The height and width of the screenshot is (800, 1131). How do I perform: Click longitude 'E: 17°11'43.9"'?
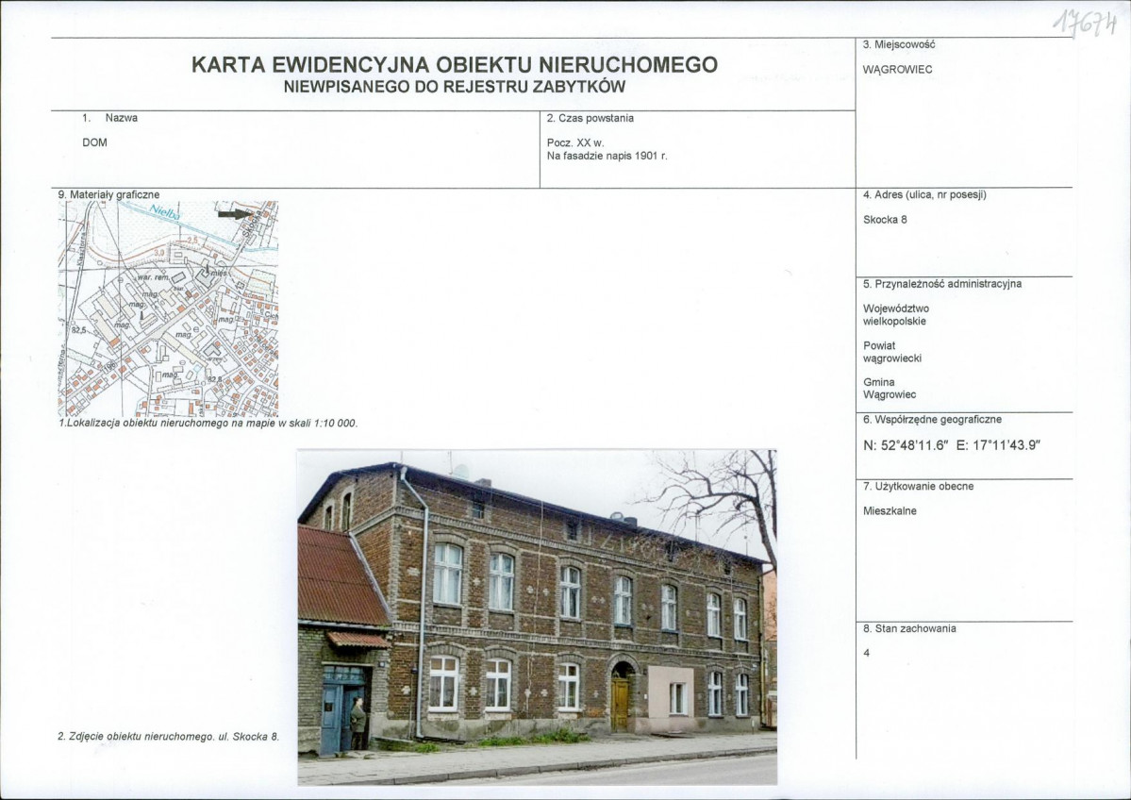(998, 445)
